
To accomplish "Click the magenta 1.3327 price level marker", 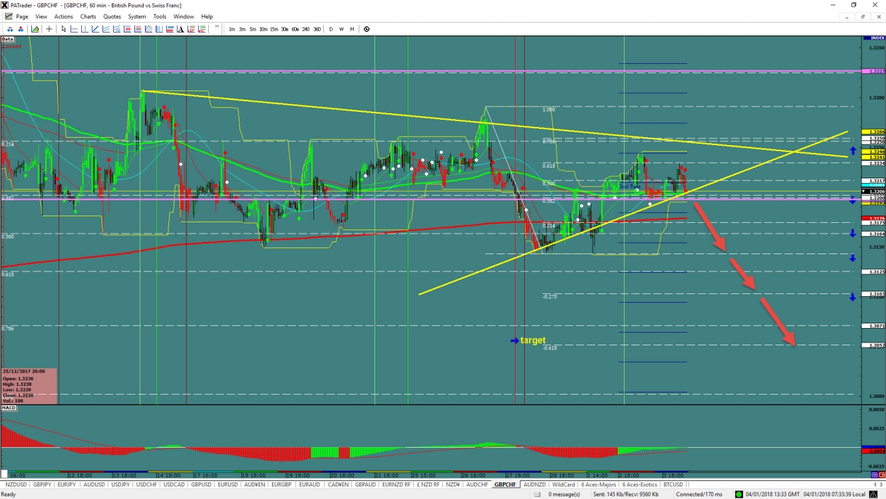I will coord(873,71).
